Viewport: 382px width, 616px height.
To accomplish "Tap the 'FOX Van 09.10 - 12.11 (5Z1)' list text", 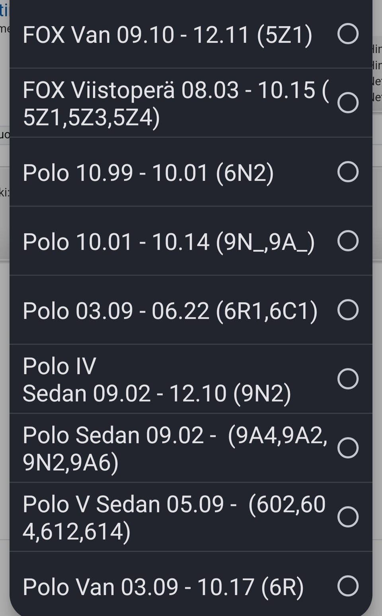I will pos(167,35).
